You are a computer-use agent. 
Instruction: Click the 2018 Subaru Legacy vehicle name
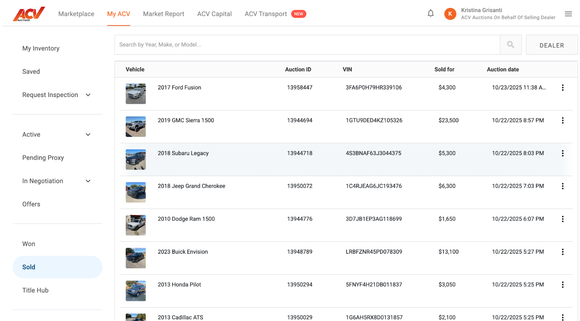tap(183, 153)
